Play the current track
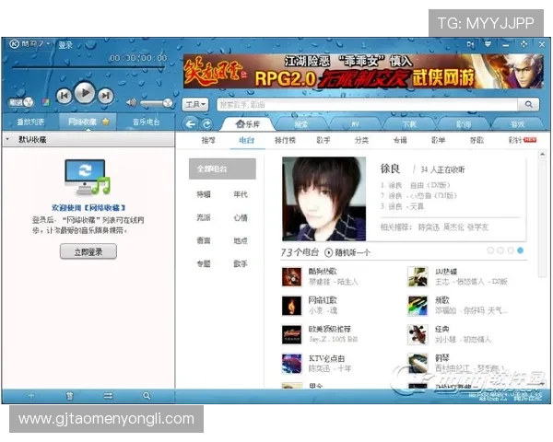This screenshot has width=553, height=442. click(x=85, y=93)
